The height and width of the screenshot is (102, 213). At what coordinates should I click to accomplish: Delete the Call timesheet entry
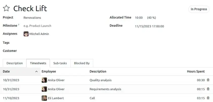[208, 98]
